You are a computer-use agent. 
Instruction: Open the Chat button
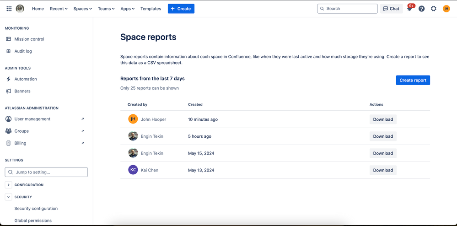coord(392,9)
